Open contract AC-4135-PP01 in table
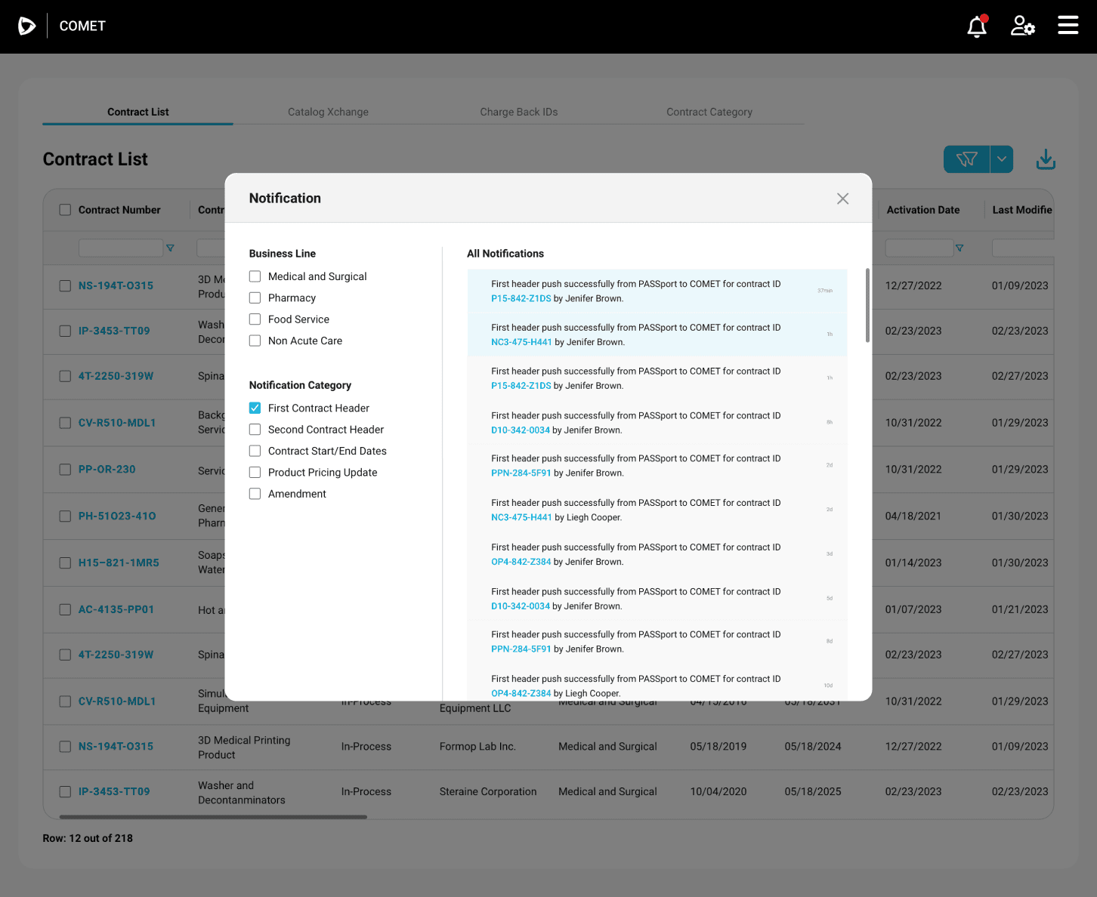The height and width of the screenshot is (897, 1097). (x=116, y=610)
